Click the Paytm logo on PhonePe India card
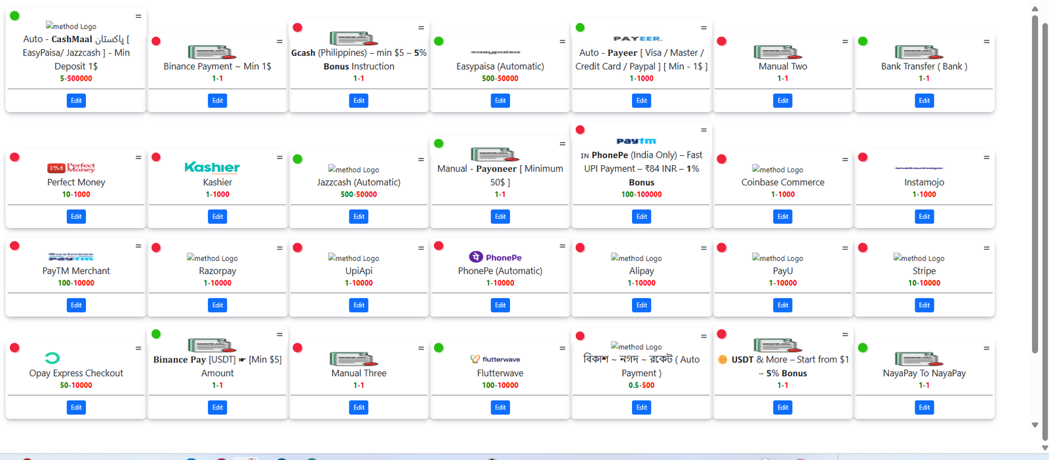The height and width of the screenshot is (460, 1049). 636,141
